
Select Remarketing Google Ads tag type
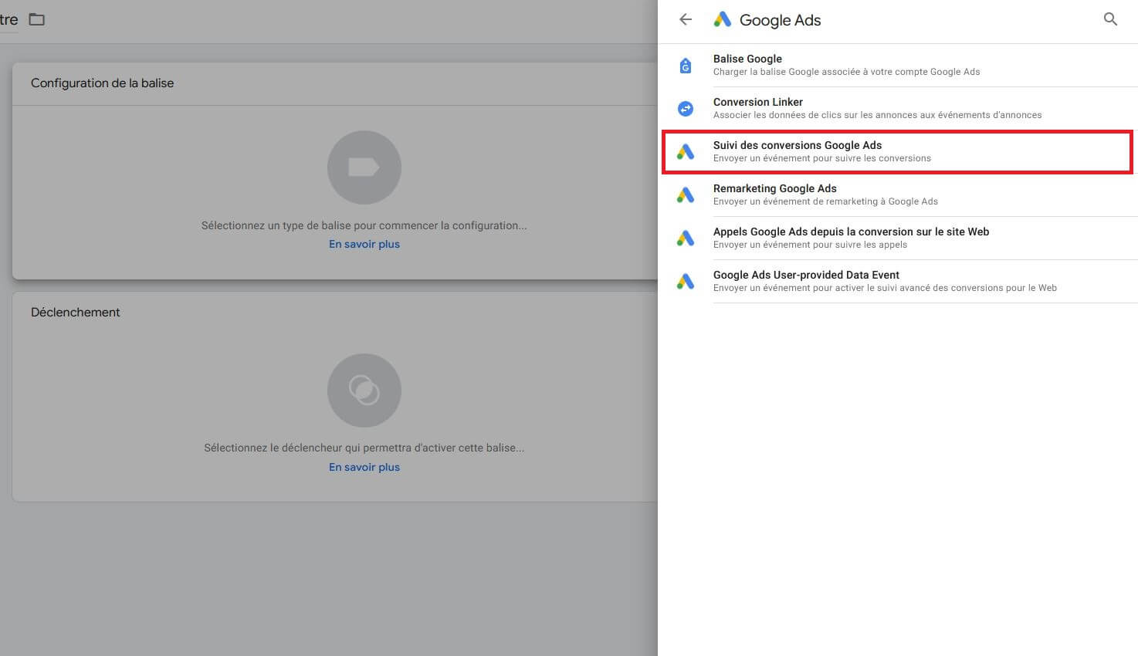coord(898,194)
